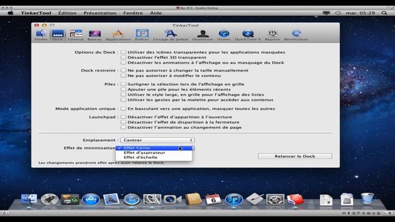Open the Address Book Dock icon
Image resolution: width=395 pixels, height=222 pixels.
pyautogui.click(x=193, y=199)
